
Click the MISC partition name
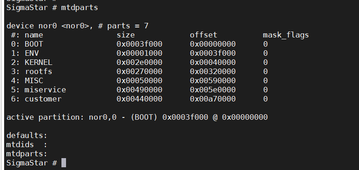click(x=34, y=80)
